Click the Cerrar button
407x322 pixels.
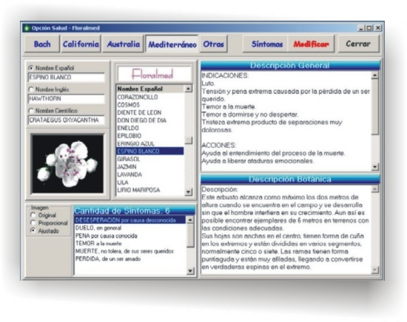click(x=358, y=44)
